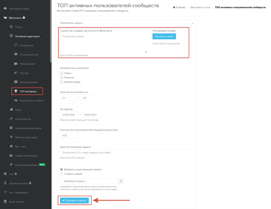The image size is (271, 209).
Task: Toggle the Комментарии checkbox
Action: [61, 82]
